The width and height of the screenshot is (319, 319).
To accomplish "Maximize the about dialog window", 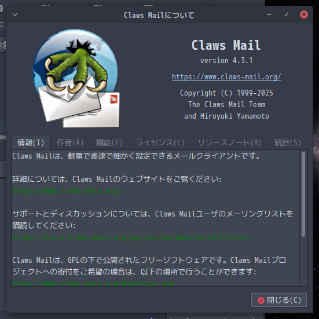I will pyautogui.click(x=287, y=14).
